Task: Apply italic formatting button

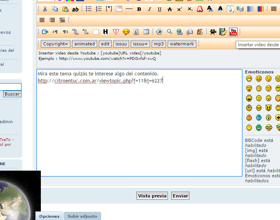Action: [x=149, y=9]
